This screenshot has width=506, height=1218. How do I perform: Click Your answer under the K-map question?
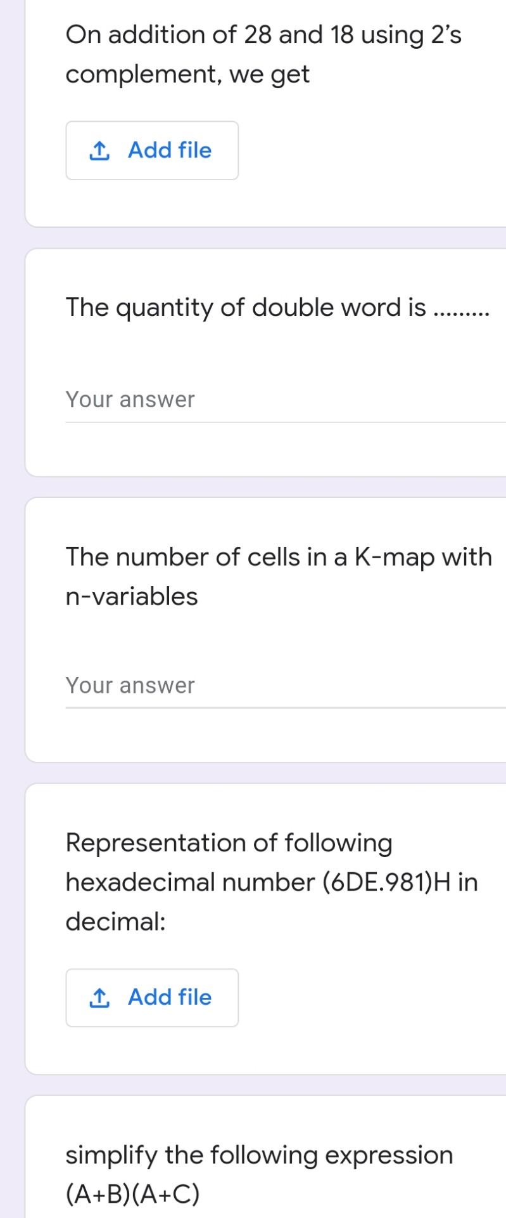point(190,685)
